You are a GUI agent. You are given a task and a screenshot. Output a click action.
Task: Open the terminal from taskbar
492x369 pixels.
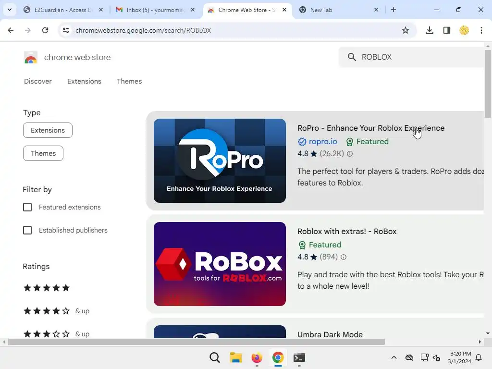299,357
